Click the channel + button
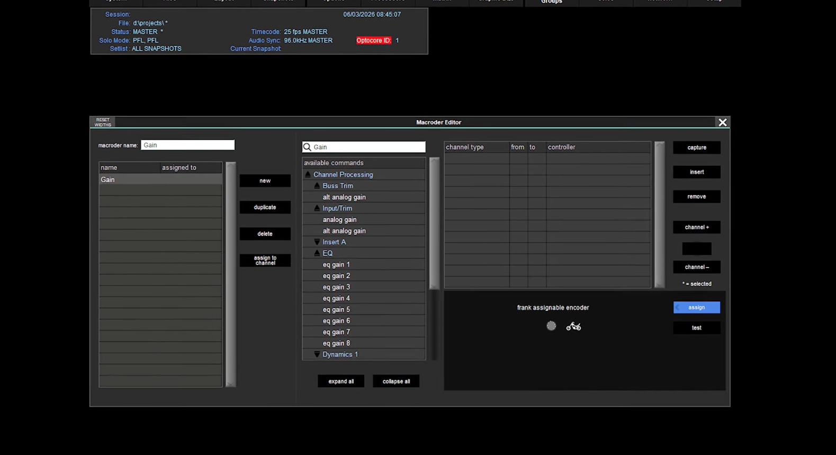The height and width of the screenshot is (455, 836). click(x=696, y=227)
